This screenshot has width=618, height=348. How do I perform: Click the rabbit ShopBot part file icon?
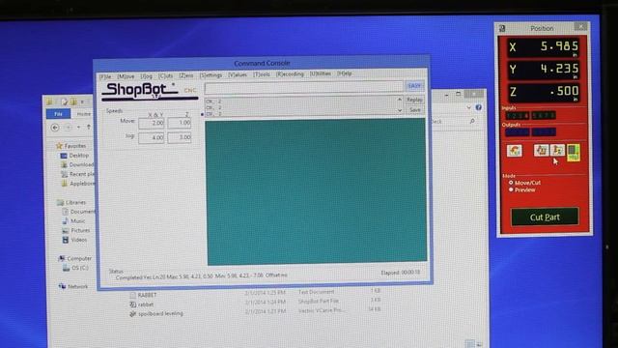133,304
